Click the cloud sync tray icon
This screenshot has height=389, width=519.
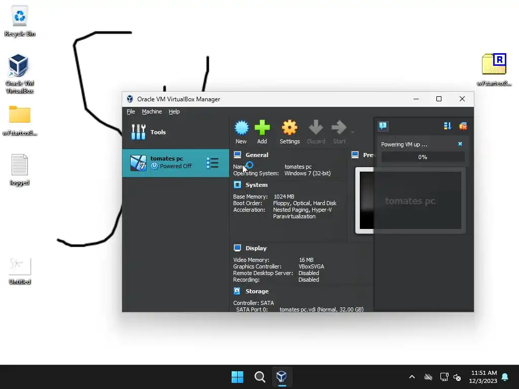coord(428,377)
